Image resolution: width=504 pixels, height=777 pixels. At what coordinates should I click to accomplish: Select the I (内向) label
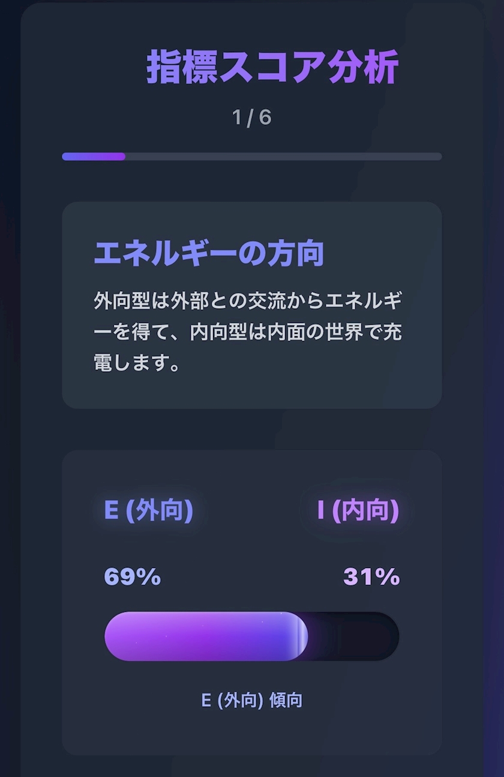pyautogui.click(x=358, y=510)
